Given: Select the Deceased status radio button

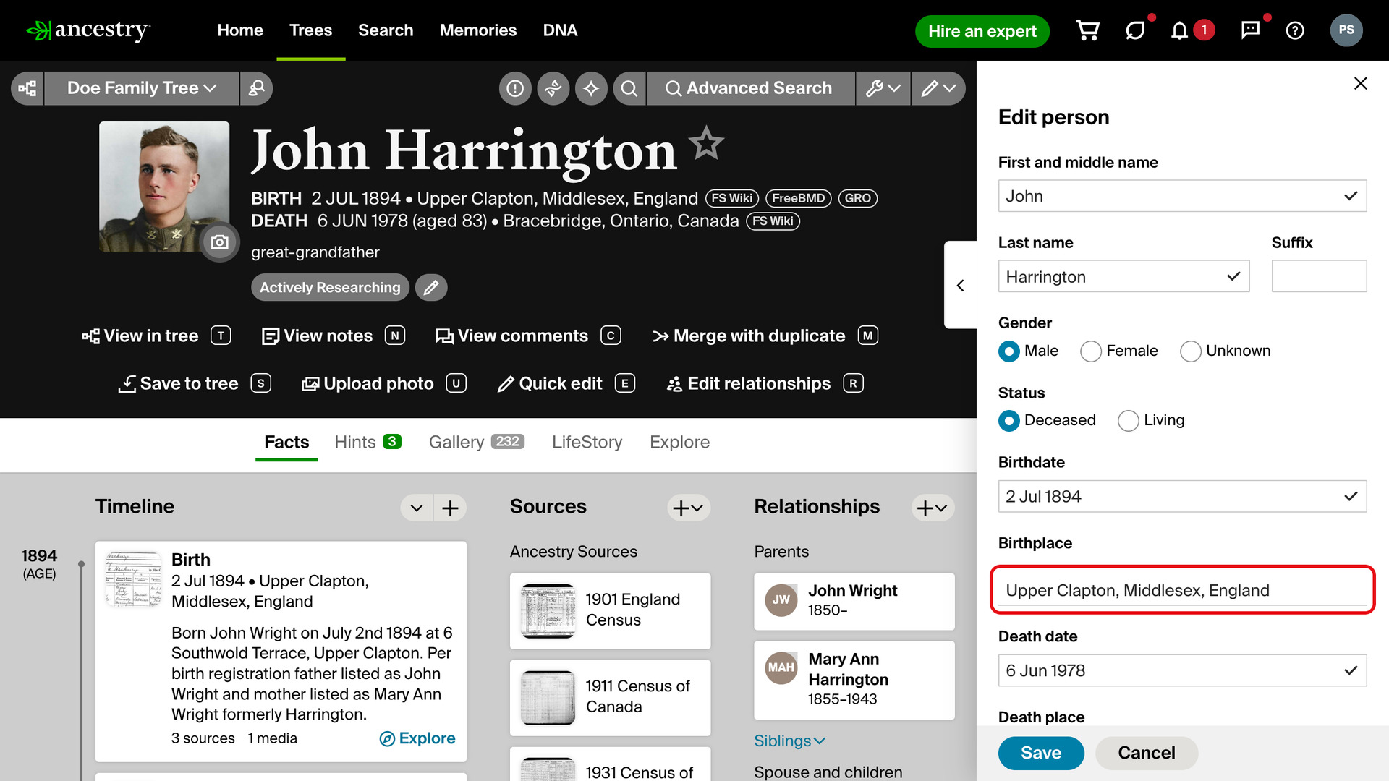Looking at the screenshot, I should pyautogui.click(x=1009, y=421).
